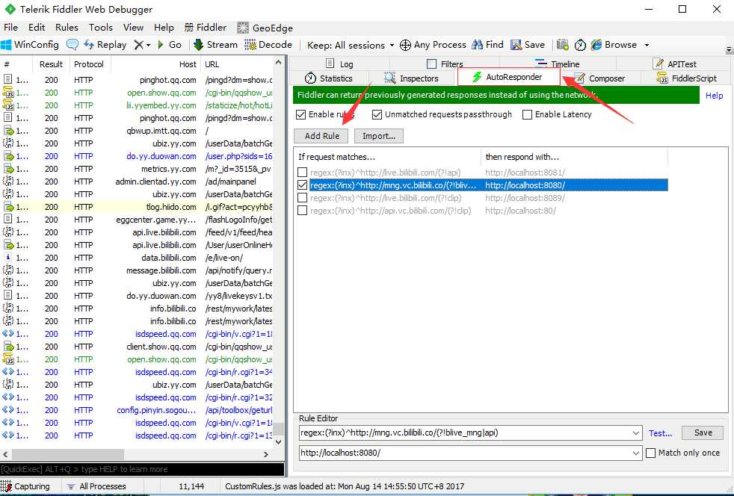734x496 pixels.
Task: Click the GeoEdge menu icon
Action: pyautogui.click(x=242, y=28)
